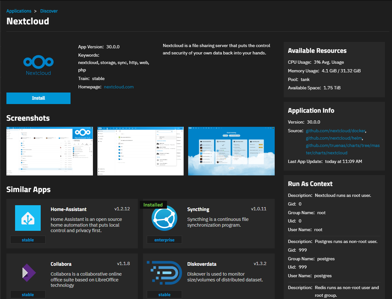Image resolution: width=392 pixels, height=299 pixels.
Task: Open truenas charts nextcloud source link
Action: [343, 149]
